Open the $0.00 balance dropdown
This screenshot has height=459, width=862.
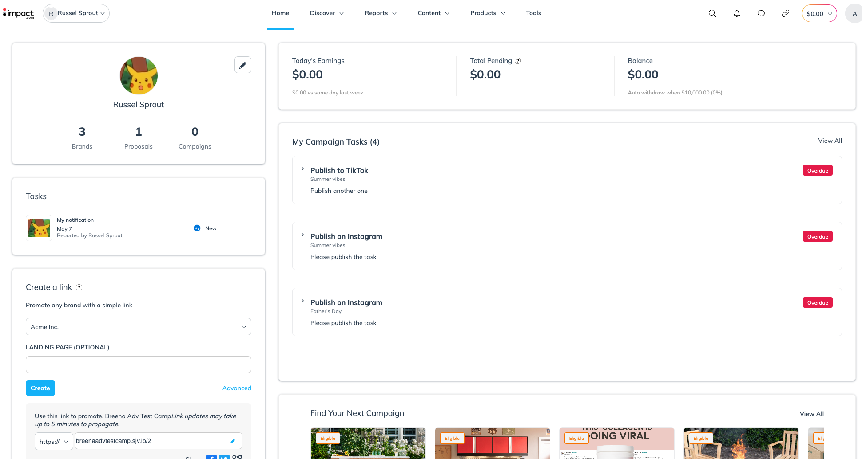(x=819, y=13)
